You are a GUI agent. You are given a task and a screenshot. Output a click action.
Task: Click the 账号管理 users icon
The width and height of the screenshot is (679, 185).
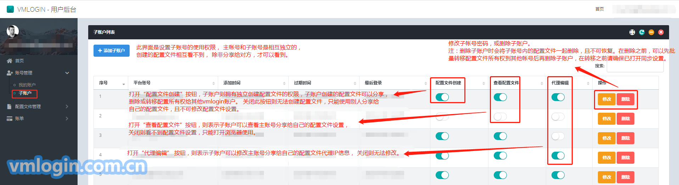pyautogui.click(x=10, y=73)
